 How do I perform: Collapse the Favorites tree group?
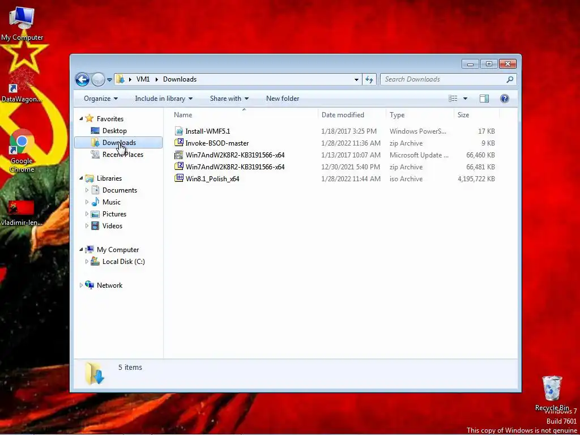81,119
